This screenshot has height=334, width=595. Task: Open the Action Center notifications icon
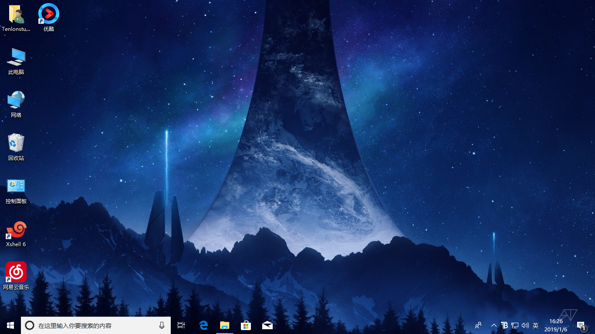point(581,325)
